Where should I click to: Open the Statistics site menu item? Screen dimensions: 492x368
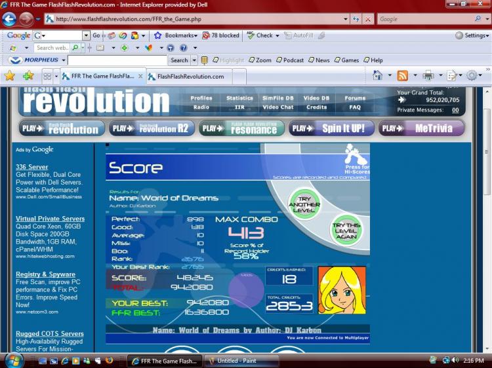(239, 98)
